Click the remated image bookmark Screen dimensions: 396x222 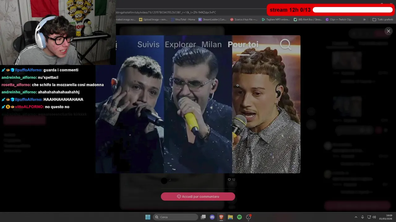tap(126, 19)
